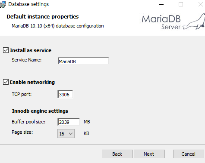The height and width of the screenshot is (163, 205).
Task: Open the Page size dropdown
Action: click(x=66, y=134)
